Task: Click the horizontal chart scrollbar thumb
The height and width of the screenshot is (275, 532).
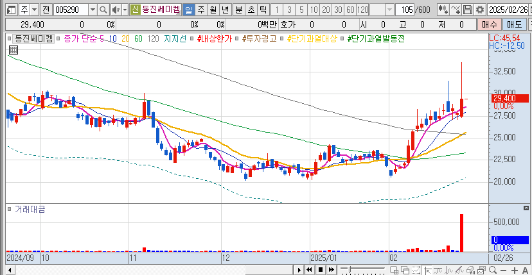Action: click(270, 270)
